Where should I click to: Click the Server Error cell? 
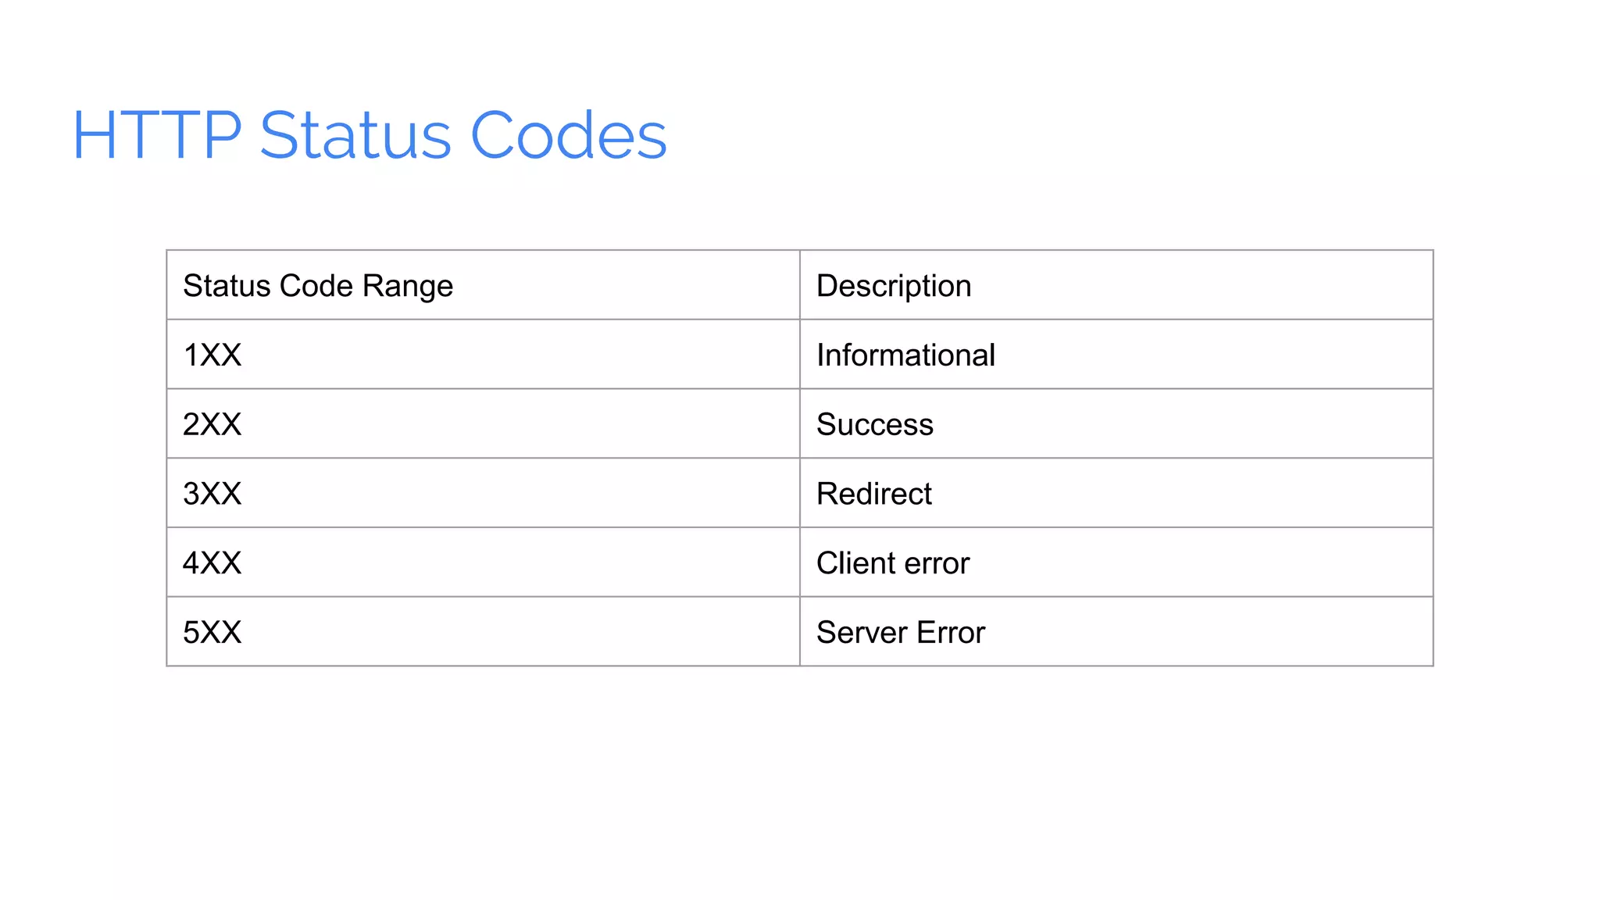[x=1116, y=631]
